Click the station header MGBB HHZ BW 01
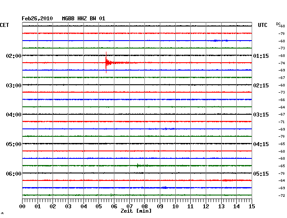 pyautogui.click(x=83, y=19)
